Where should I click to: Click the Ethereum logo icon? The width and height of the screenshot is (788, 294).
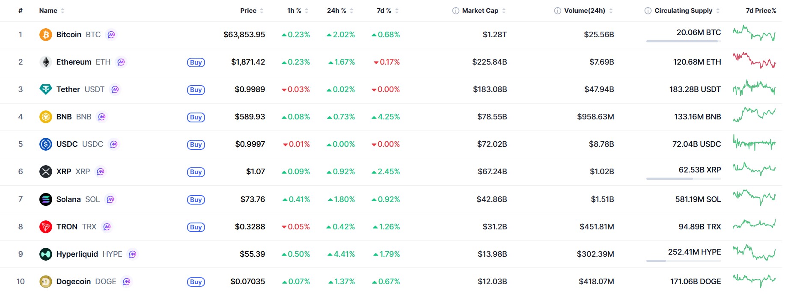tap(46, 62)
